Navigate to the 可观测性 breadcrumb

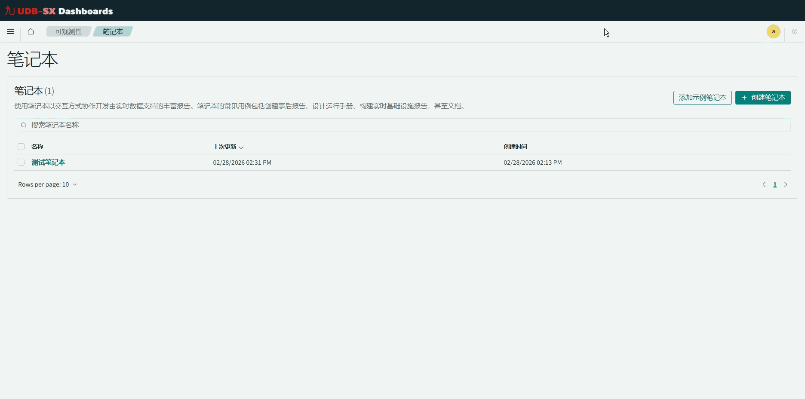point(68,31)
